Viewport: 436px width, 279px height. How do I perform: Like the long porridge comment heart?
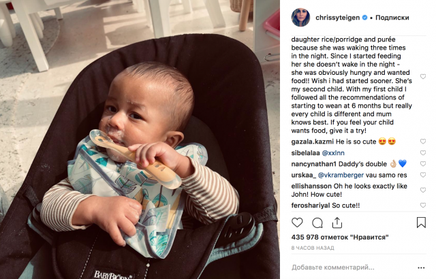[x=423, y=77]
